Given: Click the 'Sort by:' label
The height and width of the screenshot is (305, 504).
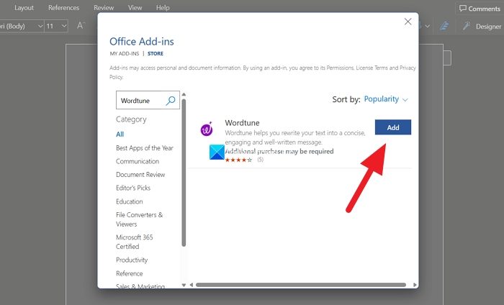Looking at the screenshot, I should click(346, 99).
